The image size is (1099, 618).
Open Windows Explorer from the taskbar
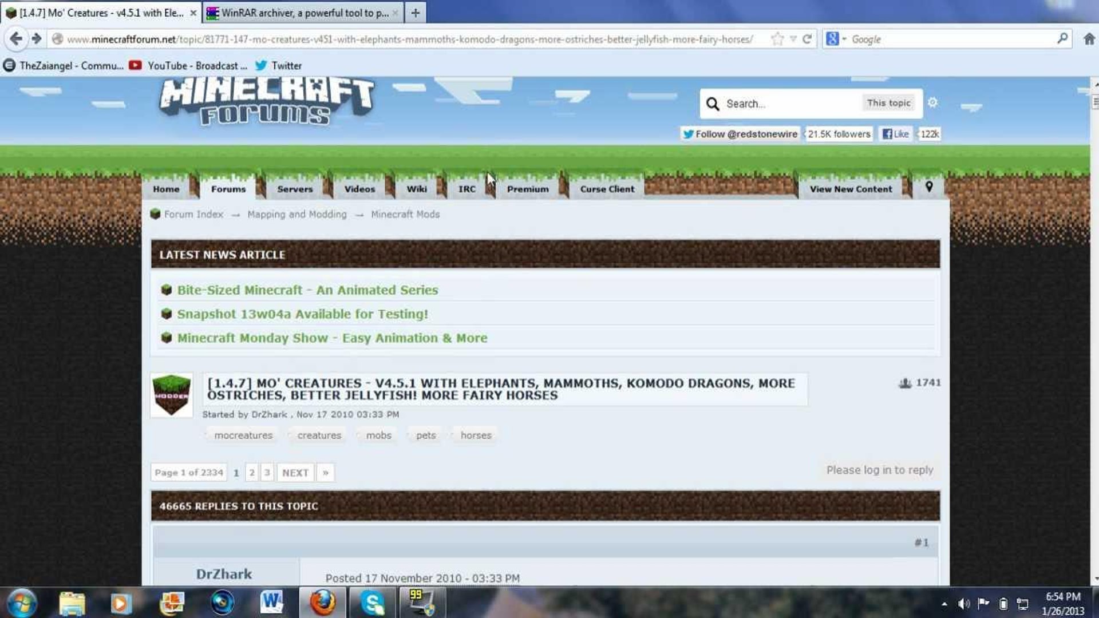coord(72,603)
